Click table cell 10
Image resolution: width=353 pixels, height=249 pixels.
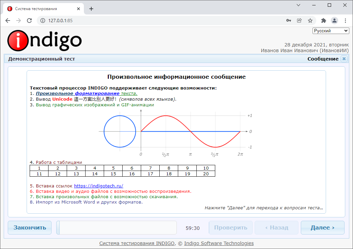206,168
